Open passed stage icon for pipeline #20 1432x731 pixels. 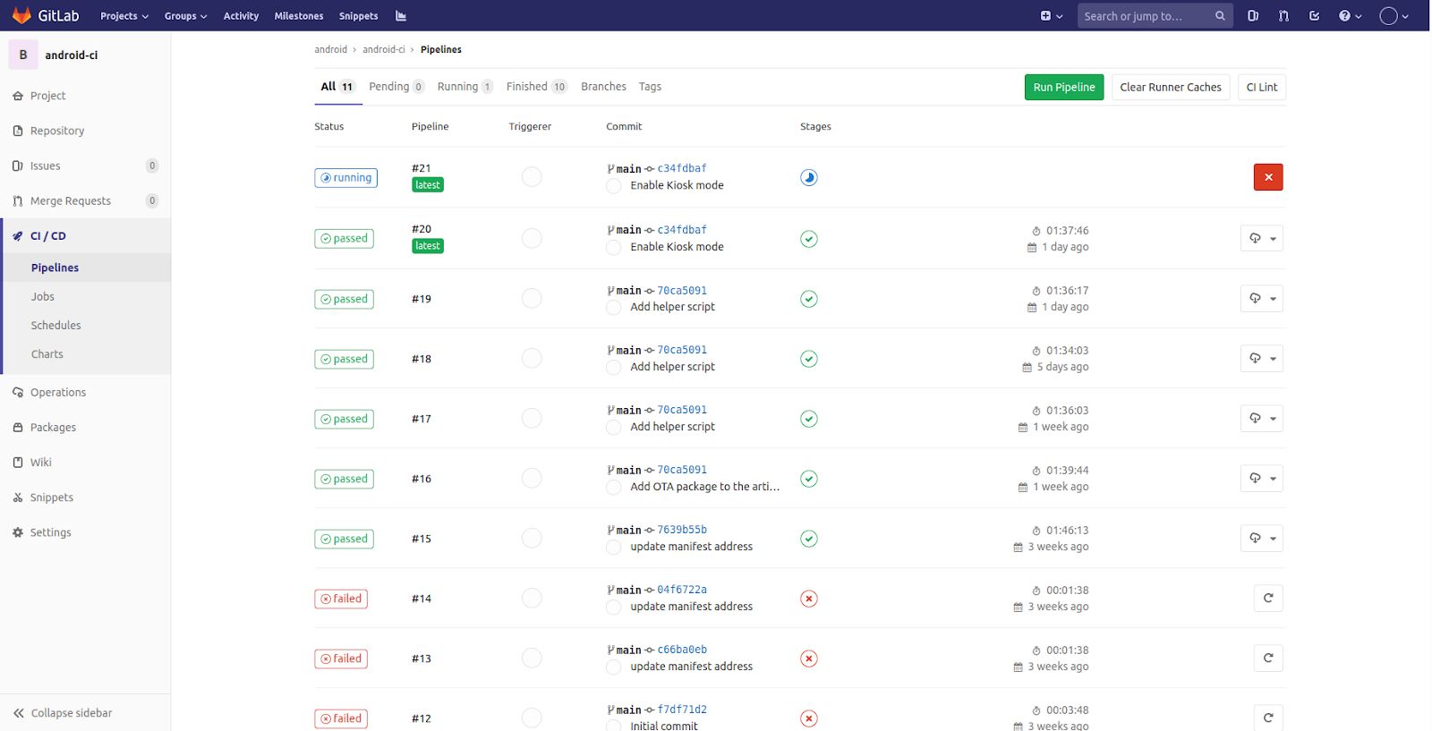(809, 239)
